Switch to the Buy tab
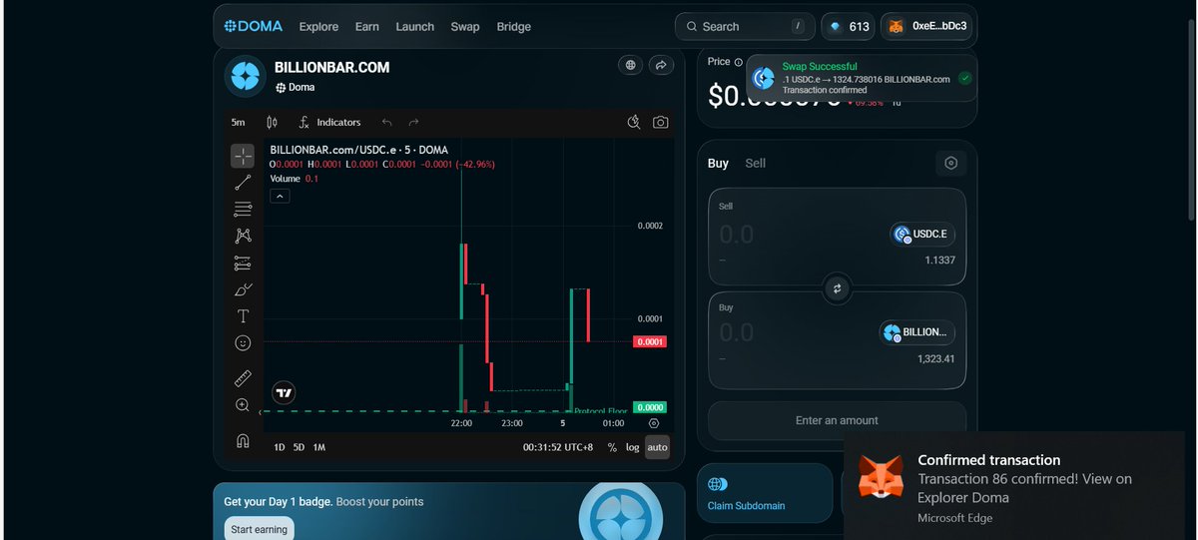This screenshot has height=540, width=1198. coord(718,163)
